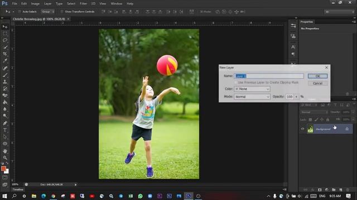357x200 pixels.
Task: Open the Paragraph panel icon
Action: pyautogui.click(x=293, y=54)
